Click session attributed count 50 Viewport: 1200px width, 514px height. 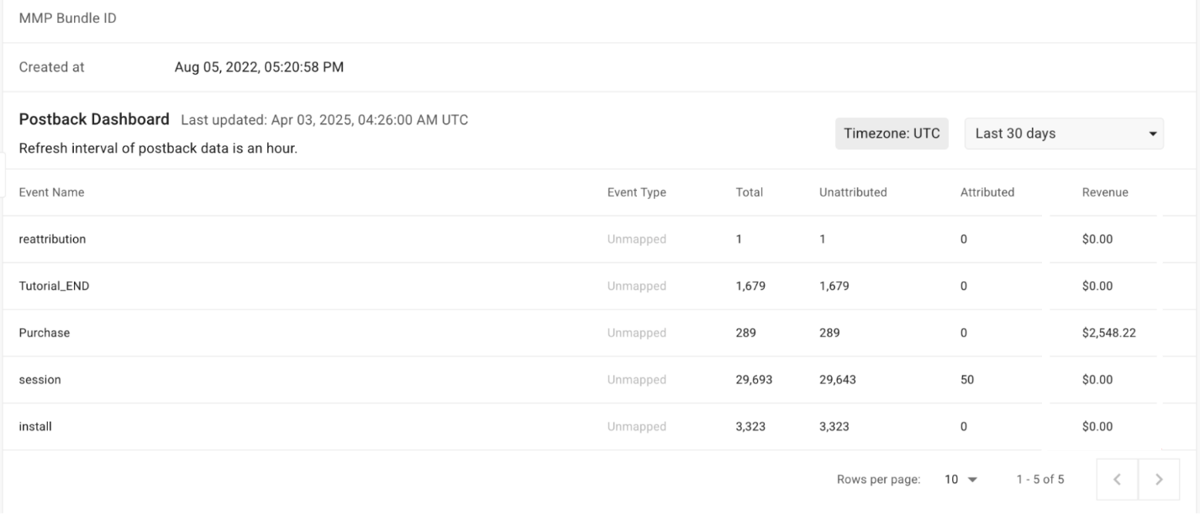[x=966, y=380]
